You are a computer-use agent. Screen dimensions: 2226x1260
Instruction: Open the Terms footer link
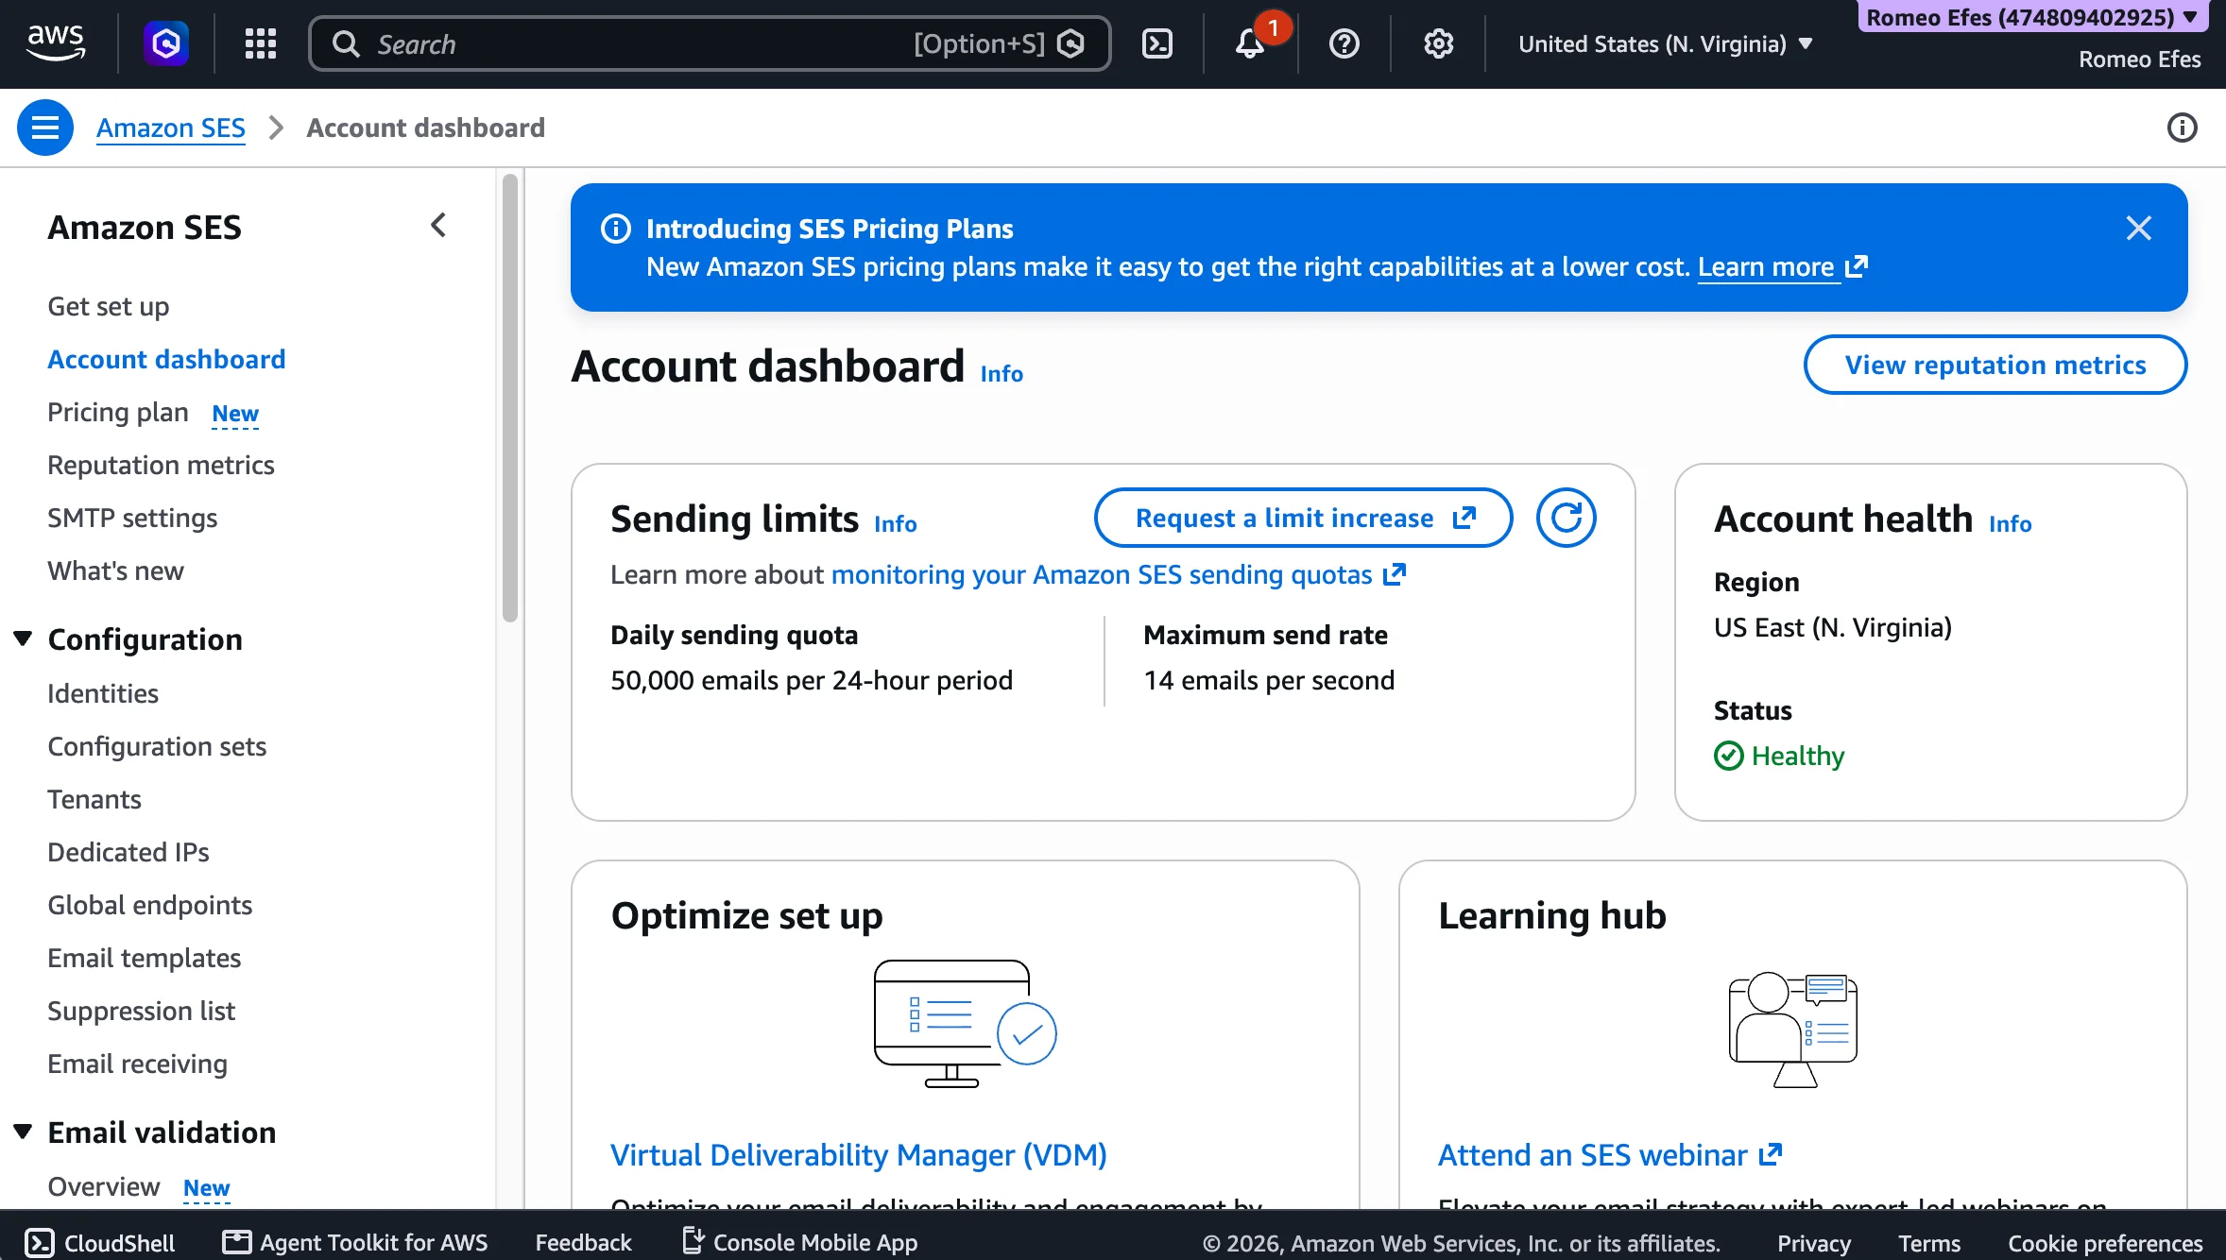click(1929, 1243)
